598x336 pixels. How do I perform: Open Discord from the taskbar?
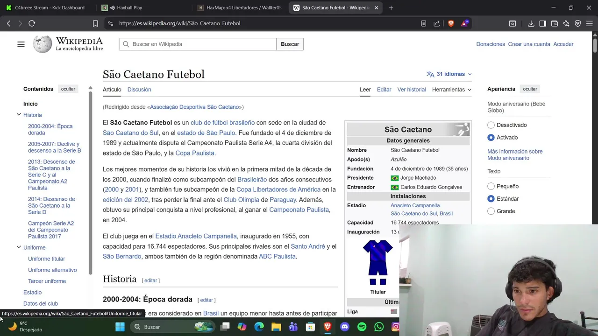(345, 327)
